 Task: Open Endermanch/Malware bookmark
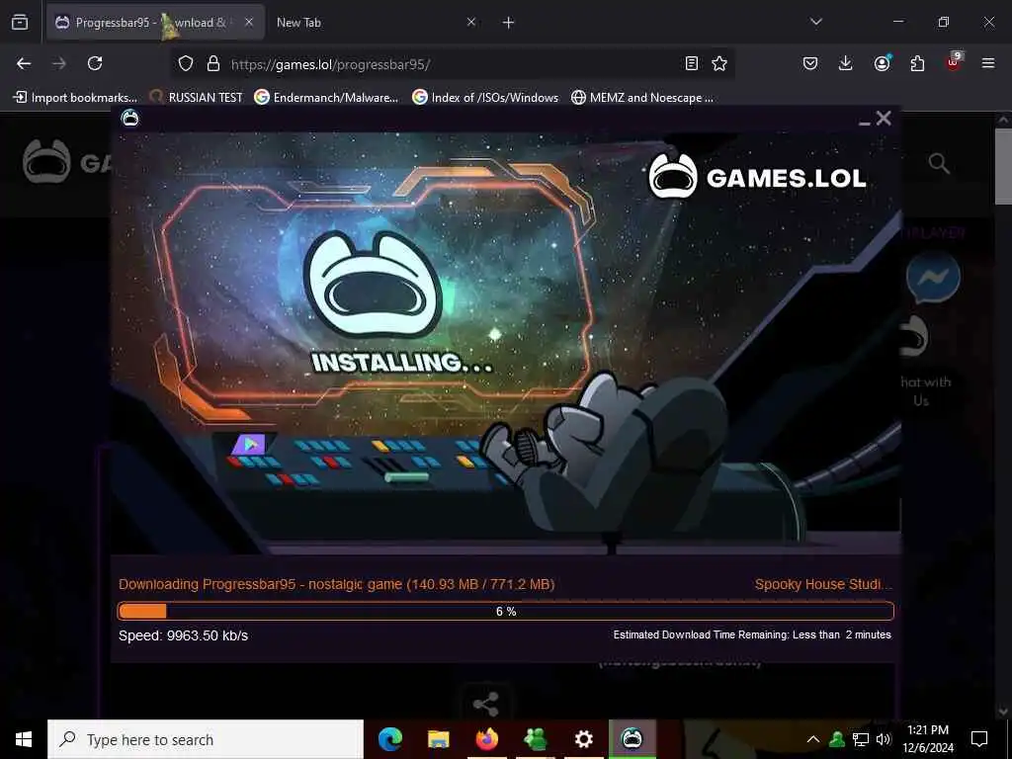[x=326, y=98]
